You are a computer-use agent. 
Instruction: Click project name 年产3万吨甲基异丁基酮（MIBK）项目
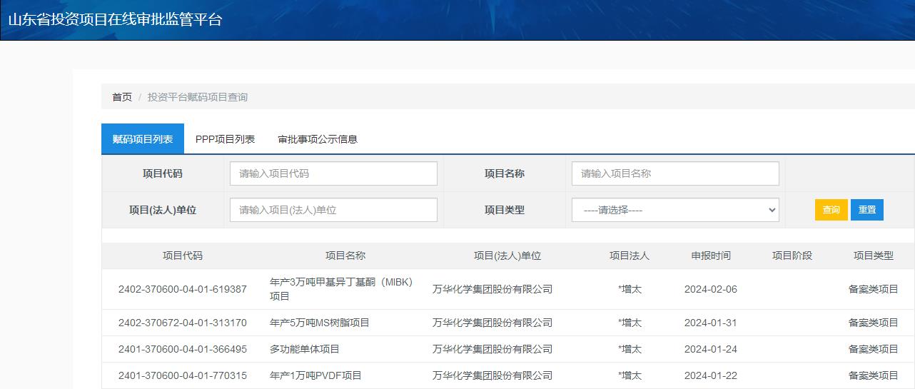pyautogui.click(x=342, y=289)
